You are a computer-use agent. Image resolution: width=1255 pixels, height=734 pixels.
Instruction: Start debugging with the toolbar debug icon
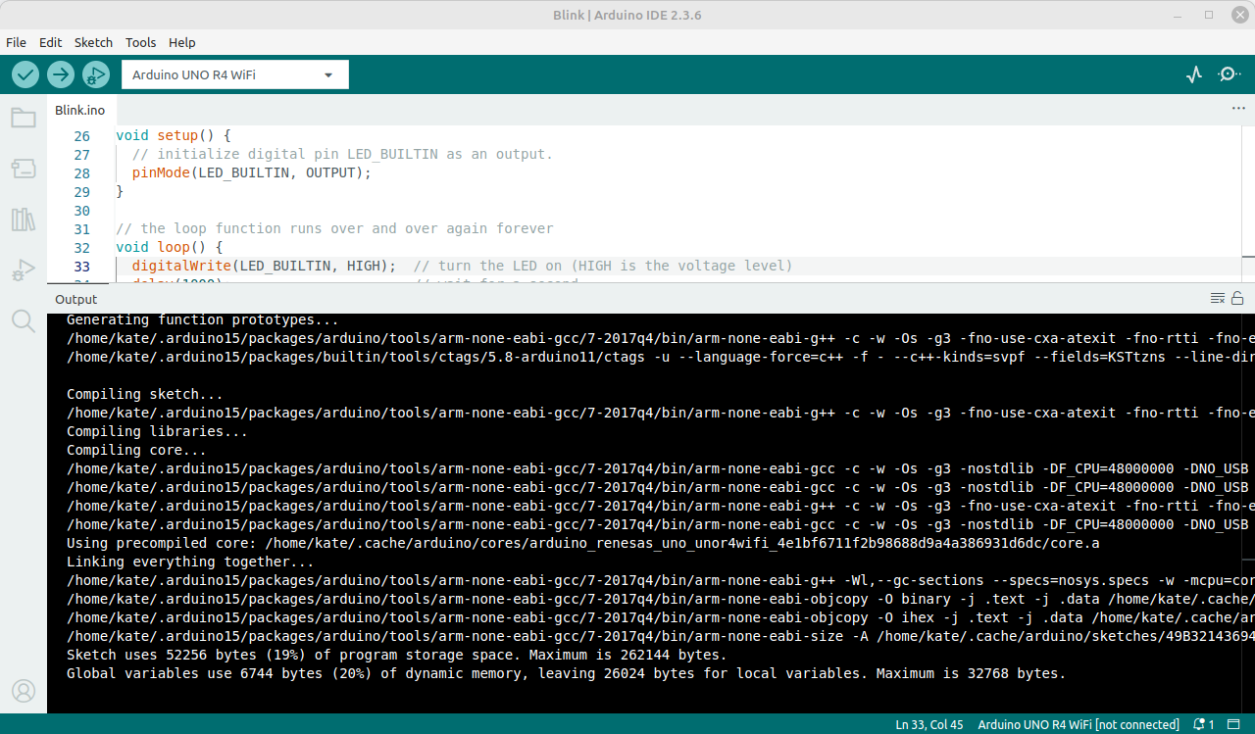pos(95,73)
